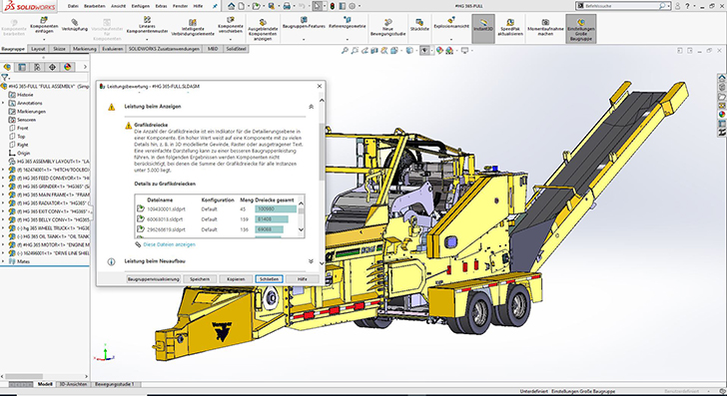Screen dimensions: 727x396
Task: Expand the tab strip with the right arrow in the manager panel
Action: [x=85, y=67]
